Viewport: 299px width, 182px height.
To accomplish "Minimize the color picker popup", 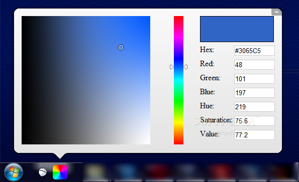I will 276,12.
